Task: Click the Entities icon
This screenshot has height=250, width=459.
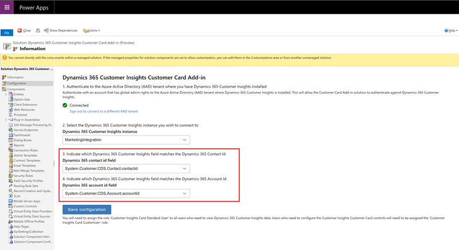Action: [x=11, y=94]
